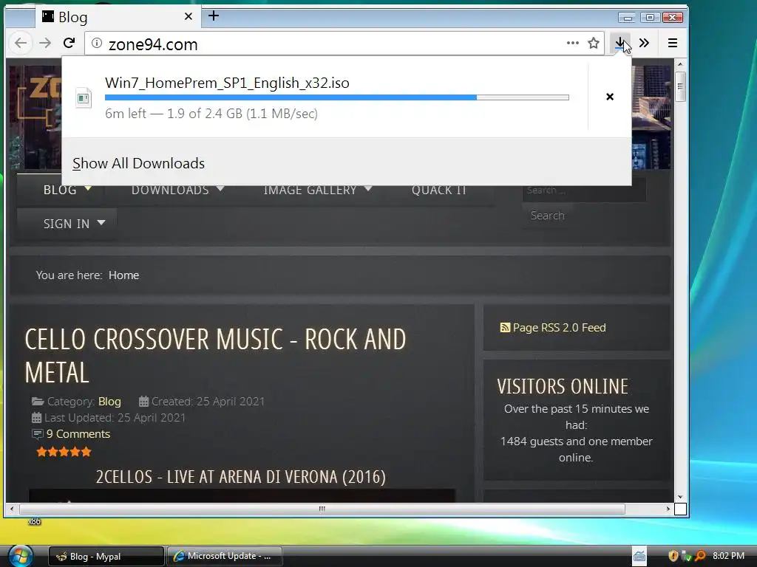This screenshot has height=567, width=757.
Task: Open Cello Crossover Music article title
Action: 215,356
